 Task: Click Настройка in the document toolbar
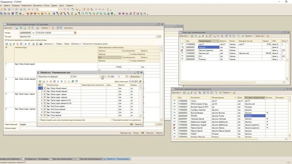click(68, 28)
